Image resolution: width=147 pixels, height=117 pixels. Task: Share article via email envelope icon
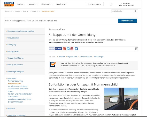click(x=76, y=49)
